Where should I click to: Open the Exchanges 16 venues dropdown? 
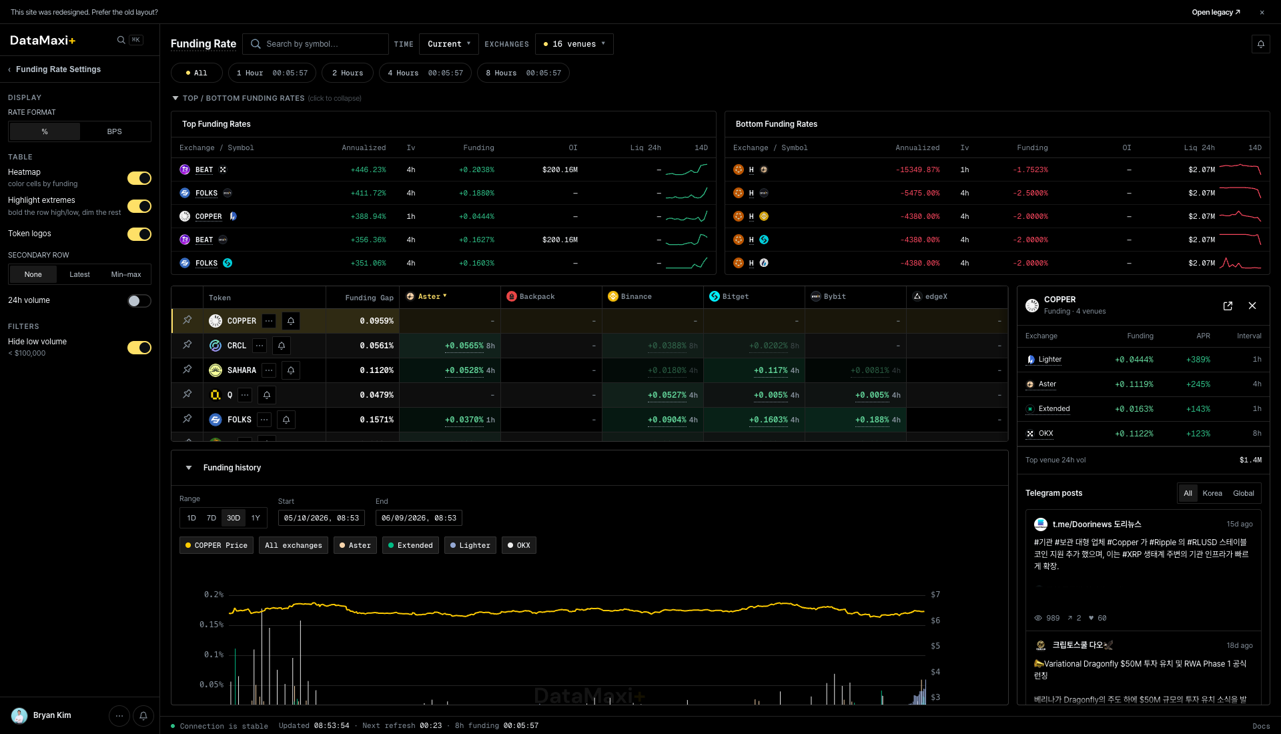click(x=574, y=44)
